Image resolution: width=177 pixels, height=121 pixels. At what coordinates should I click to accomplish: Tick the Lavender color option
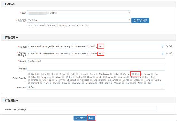tap(69, 83)
